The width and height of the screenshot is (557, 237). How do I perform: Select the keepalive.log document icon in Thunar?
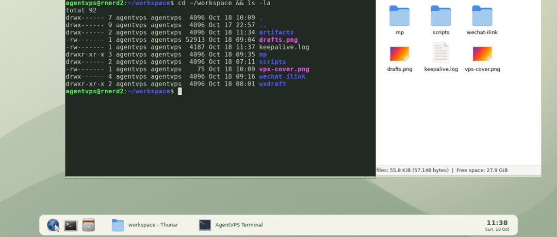441,53
